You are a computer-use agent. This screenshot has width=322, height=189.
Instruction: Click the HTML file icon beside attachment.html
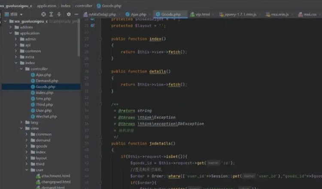coord(38,176)
